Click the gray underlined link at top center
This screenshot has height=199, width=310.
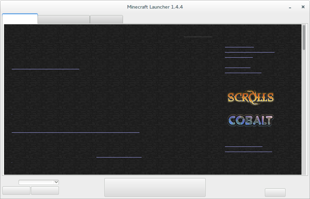click(197, 36)
